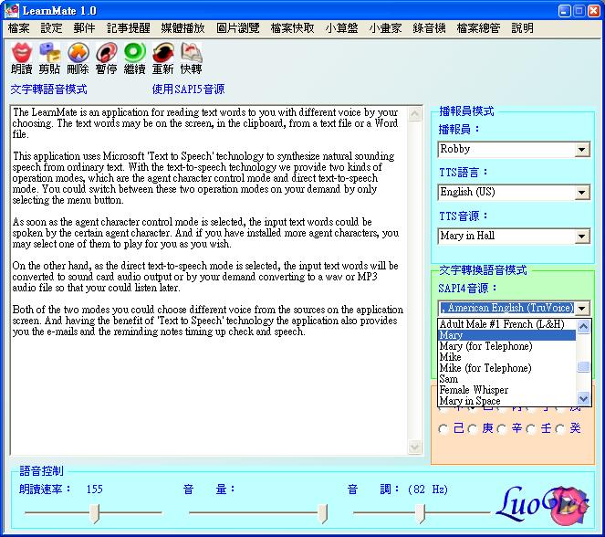Image resolution: width=605 pixels, height=537 pixels.
Task: Click voice list scroll up arrow
Action: (x=583, y=327)
